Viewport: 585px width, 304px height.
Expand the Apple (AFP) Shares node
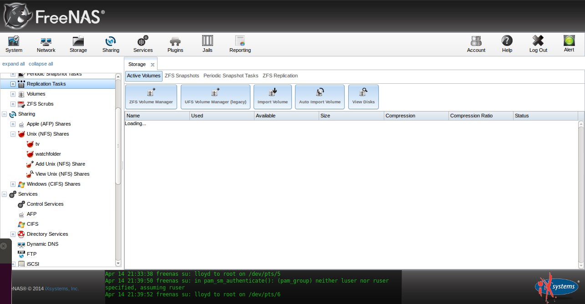13,124
